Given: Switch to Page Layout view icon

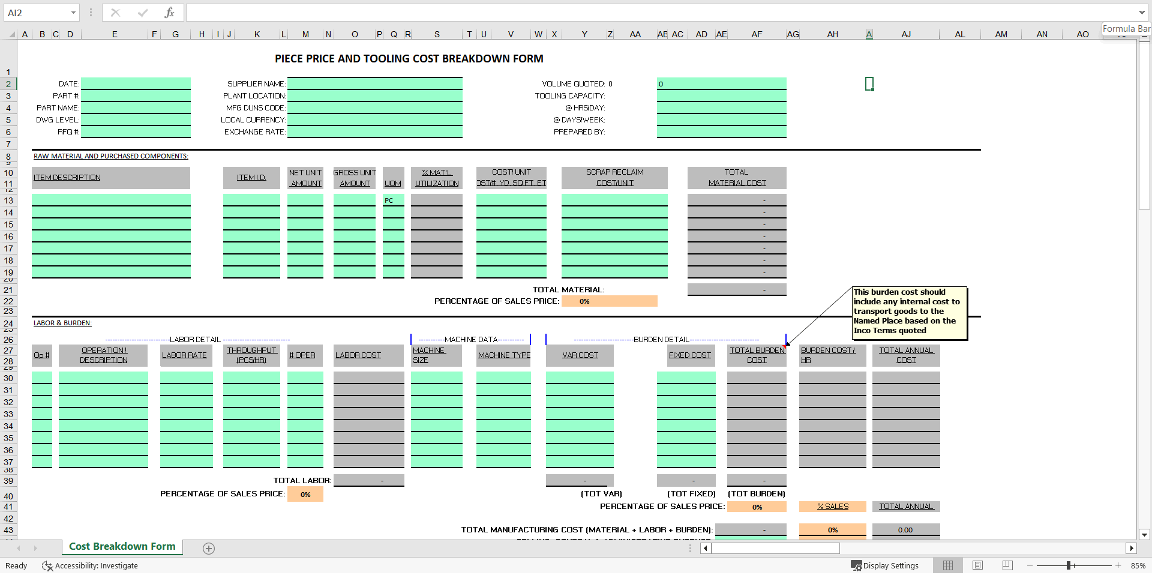Looking at the screenshot, I should (977, 565).
